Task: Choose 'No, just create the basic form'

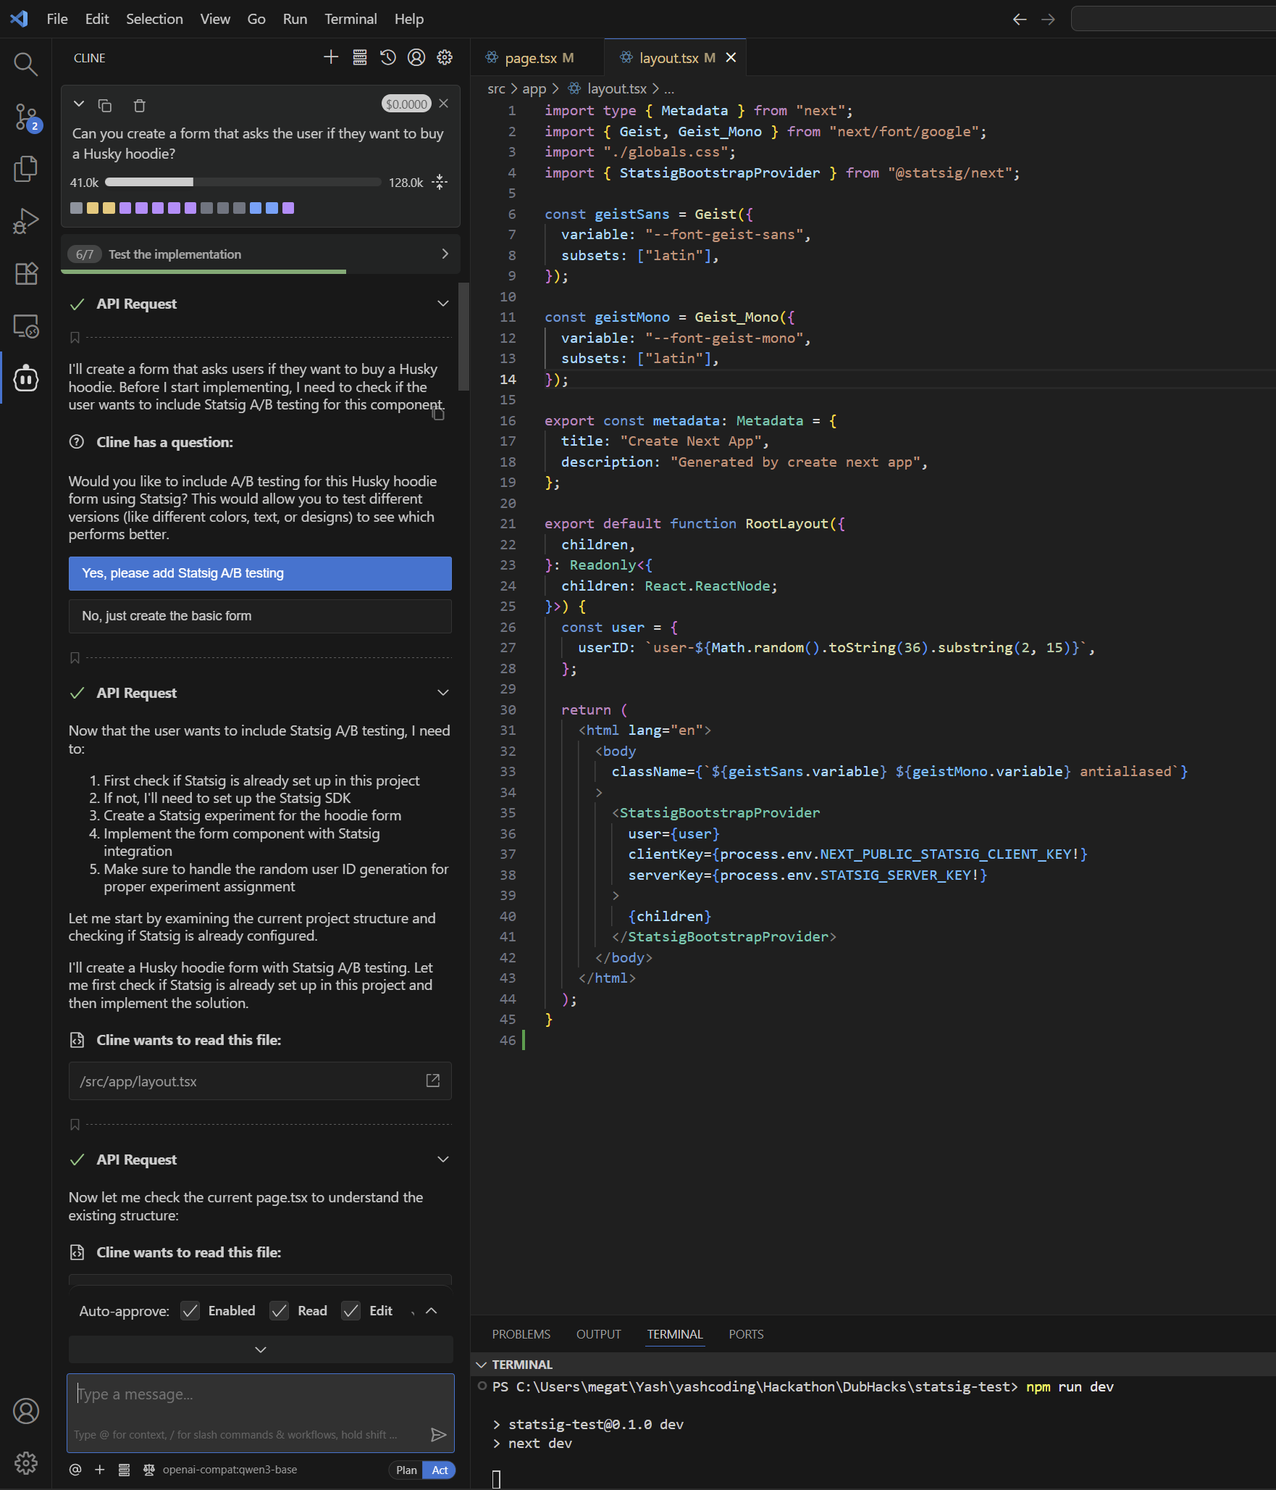Action: pyautogui.click(x=260, y=616)
